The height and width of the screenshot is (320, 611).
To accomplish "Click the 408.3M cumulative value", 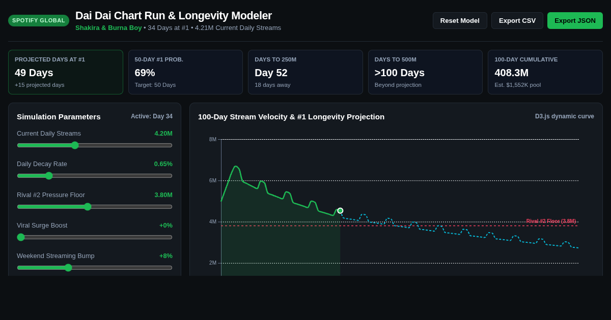I will click(512, 73).
